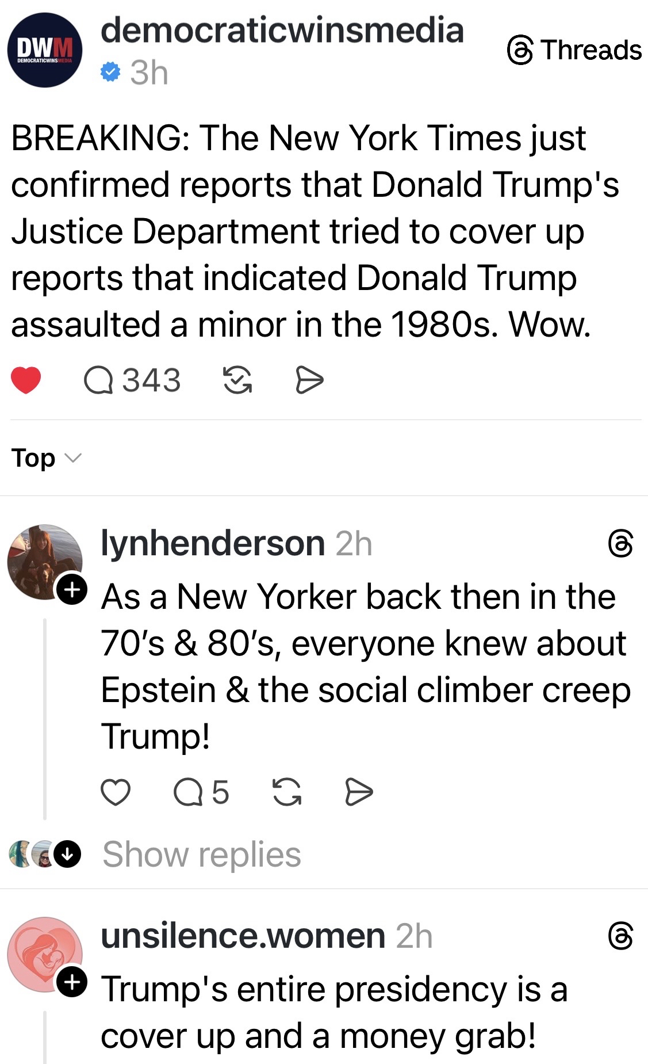Open comments on the democraticwinsmedia post
Screen dimensions: 648x1064
132,380
